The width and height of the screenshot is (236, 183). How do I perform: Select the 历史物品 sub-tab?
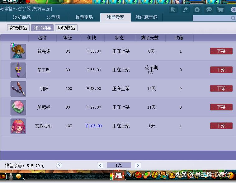click(66, 28)
